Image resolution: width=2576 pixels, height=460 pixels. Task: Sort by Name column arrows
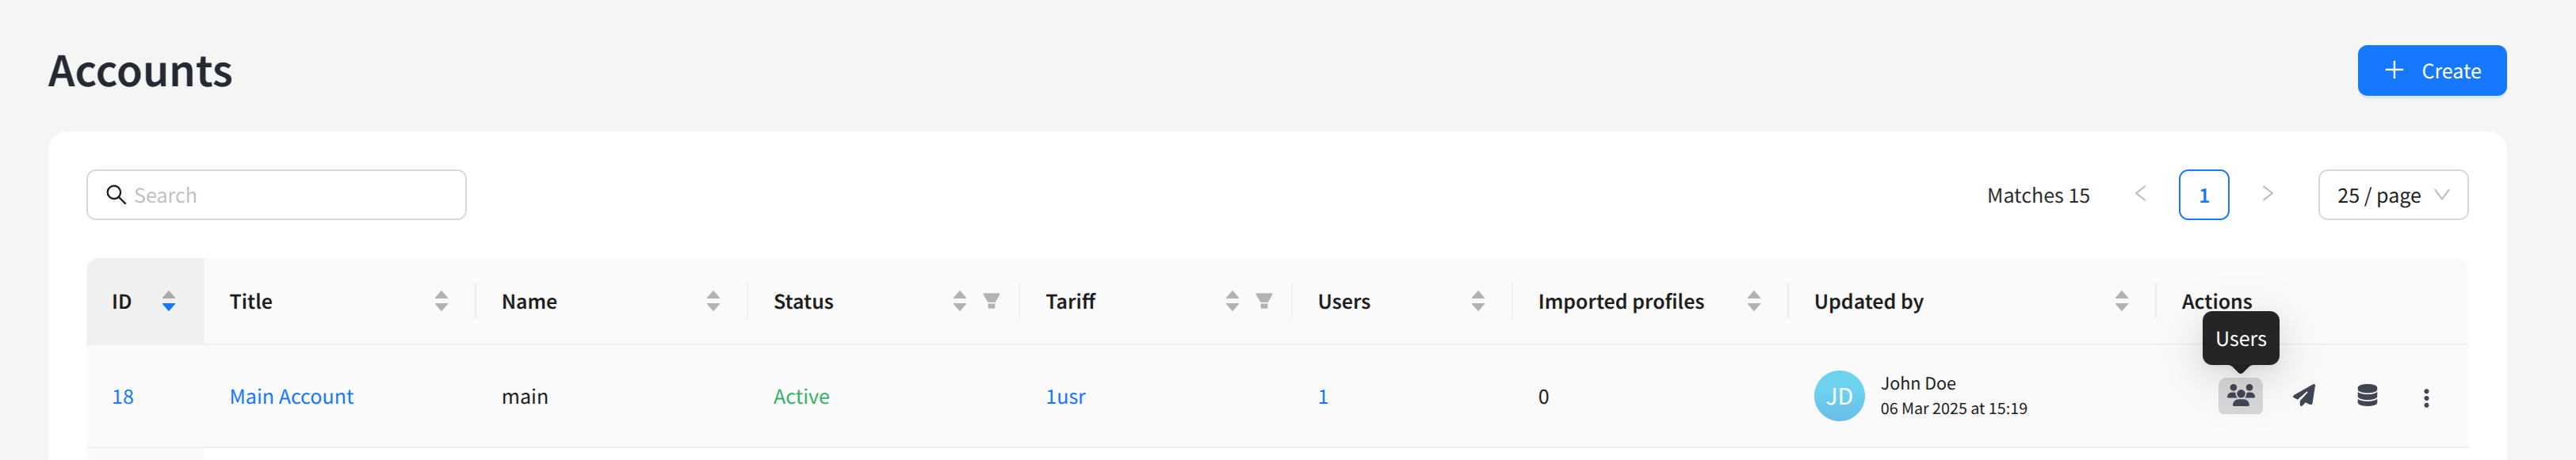pyautogui.click(x=713, y=302)
